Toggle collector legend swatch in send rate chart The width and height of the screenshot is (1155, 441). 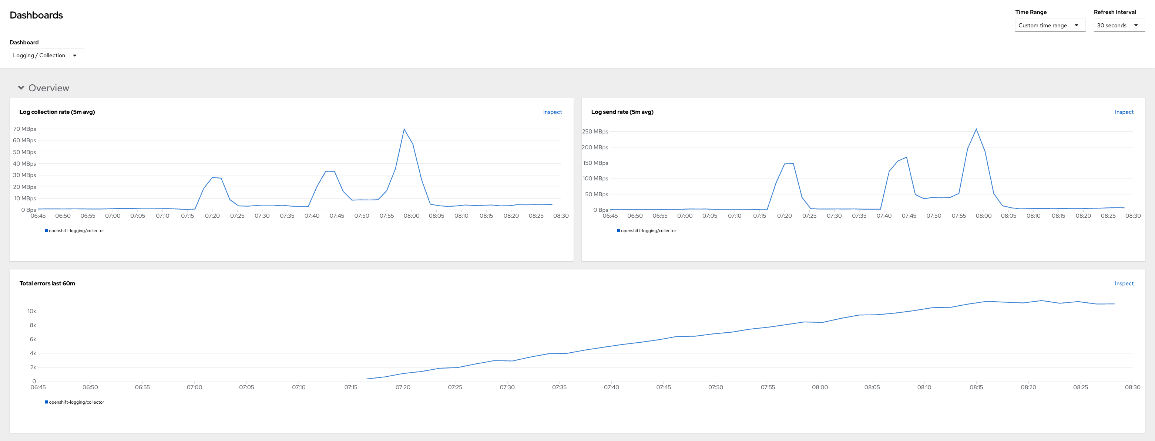tap(618, 231)
